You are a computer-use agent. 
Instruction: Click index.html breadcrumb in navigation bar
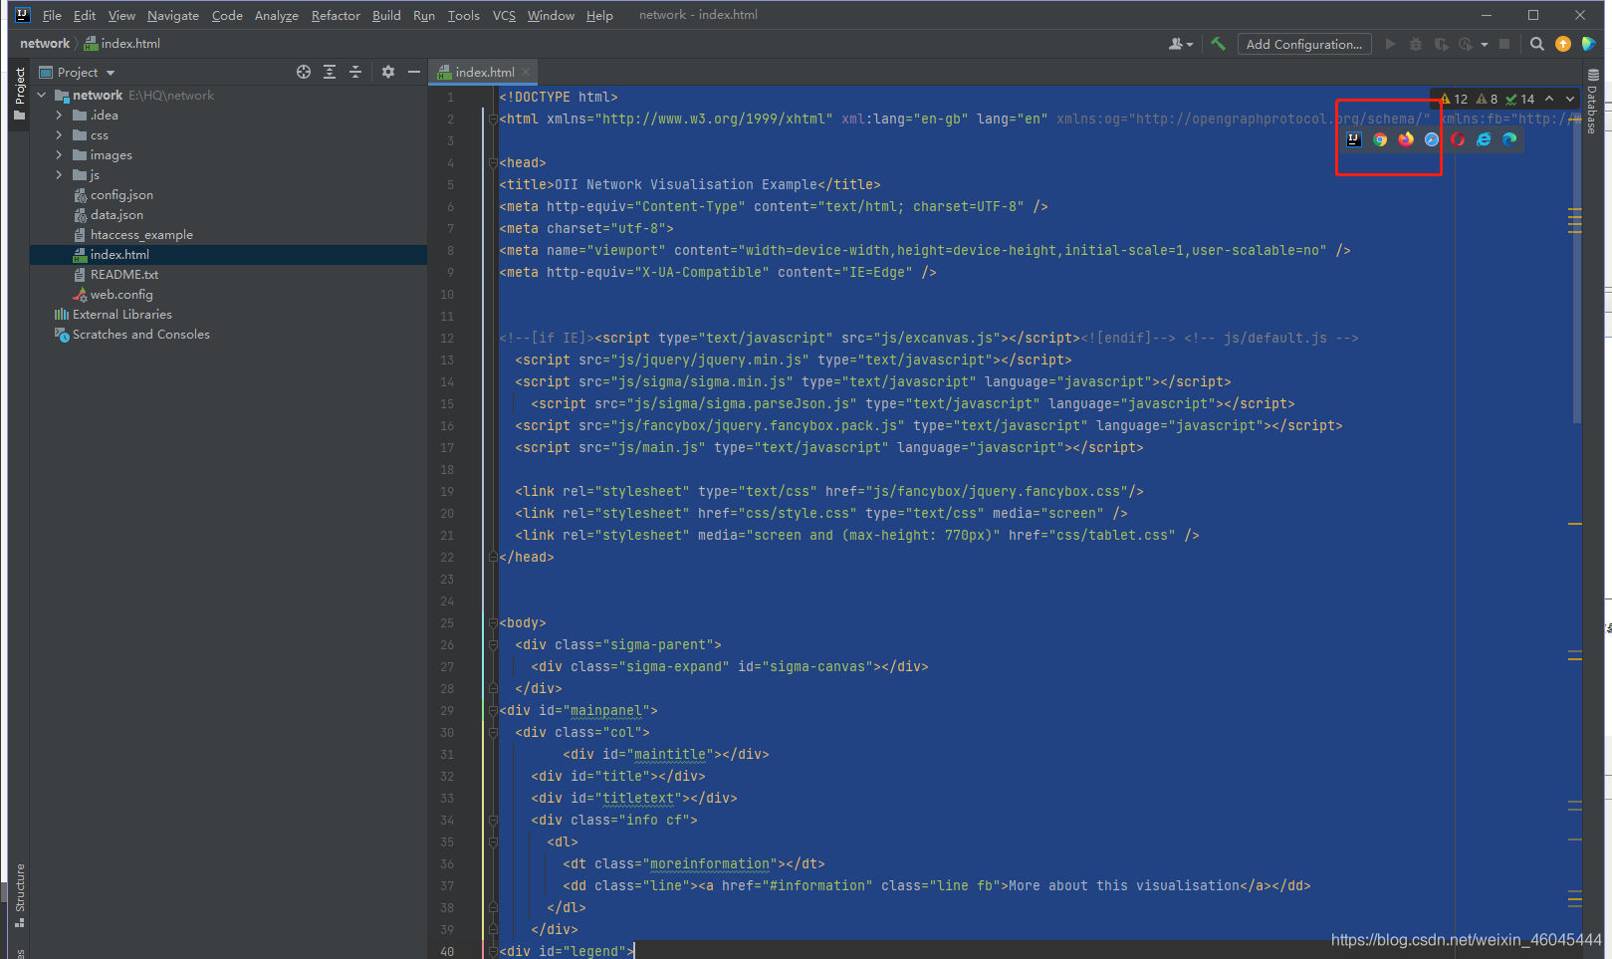pyautogui.click(x=122, y=43)
